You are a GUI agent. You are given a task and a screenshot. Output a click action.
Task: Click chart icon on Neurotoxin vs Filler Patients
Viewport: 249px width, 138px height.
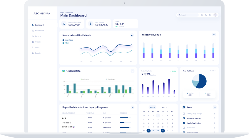132,35
